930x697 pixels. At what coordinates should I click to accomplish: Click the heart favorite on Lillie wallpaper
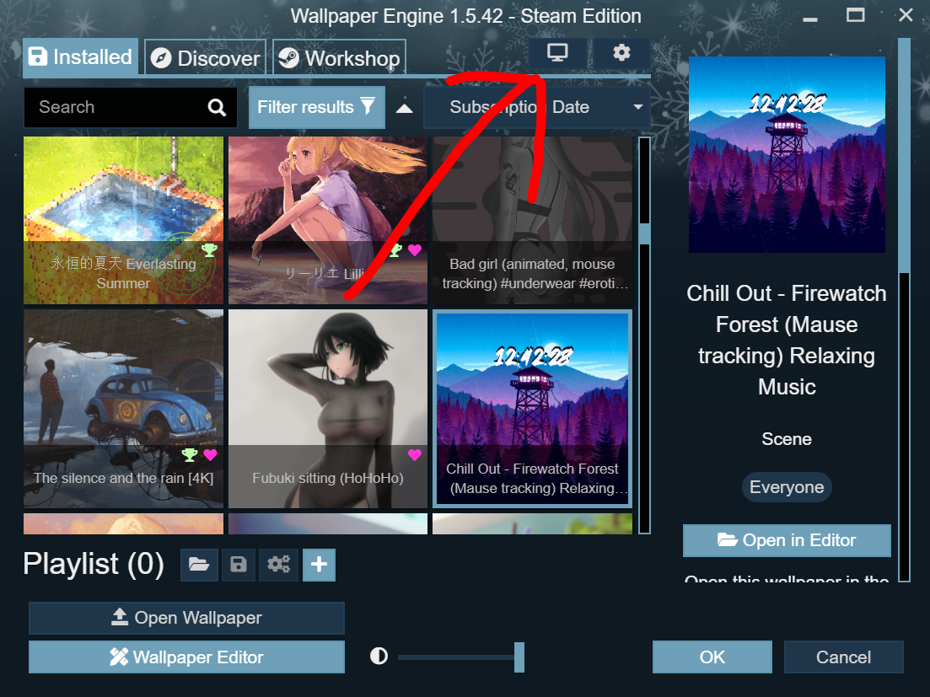pos(415,249)
